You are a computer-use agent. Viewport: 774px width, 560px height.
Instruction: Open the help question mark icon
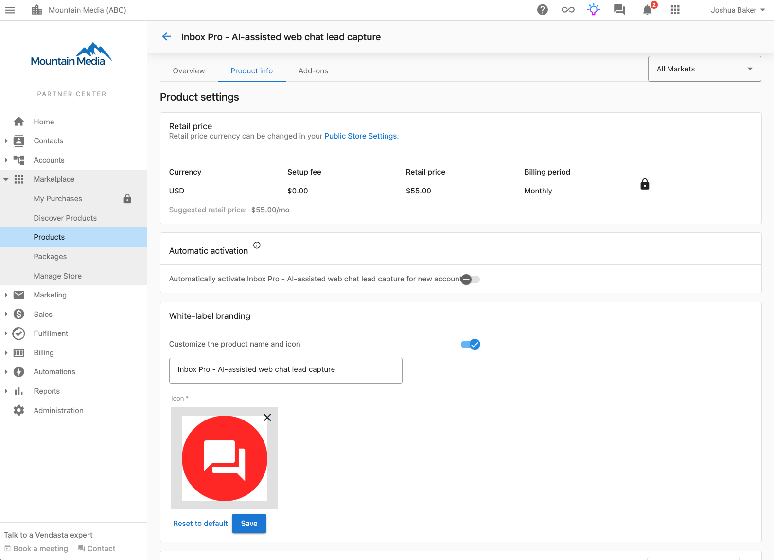(x=543, y=10)
